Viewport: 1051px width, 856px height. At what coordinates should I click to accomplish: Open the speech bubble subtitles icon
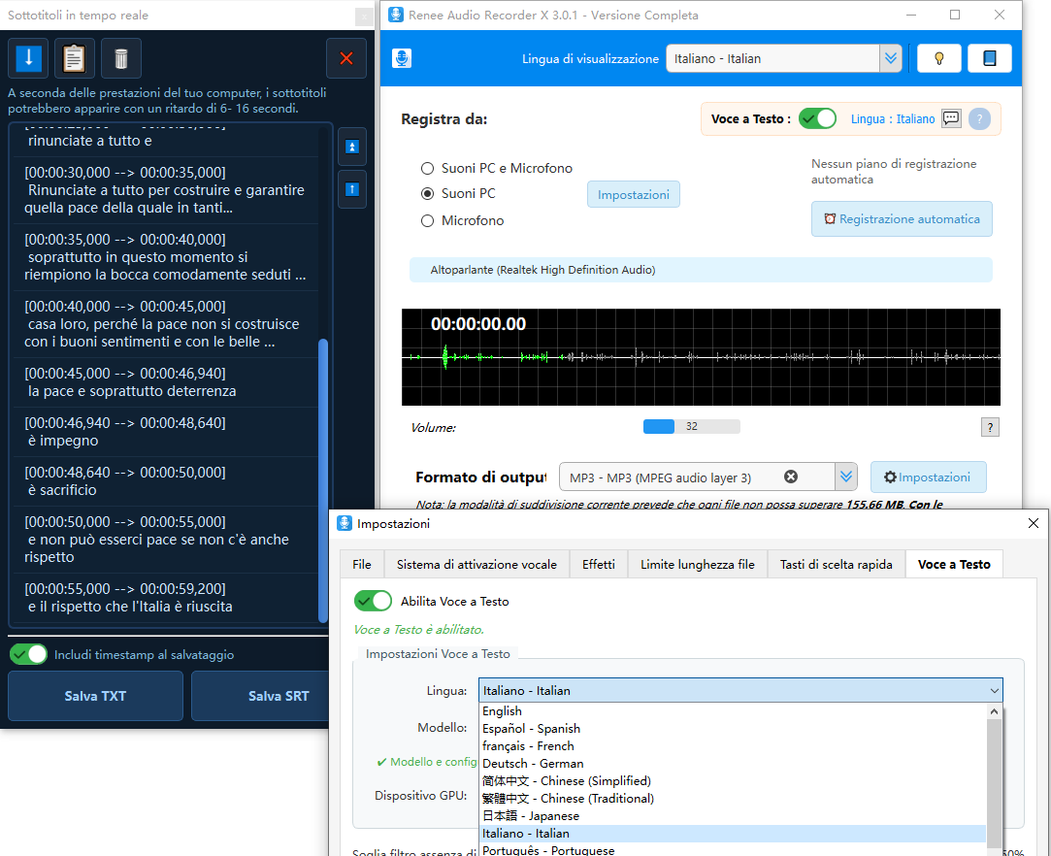[x=951, y=118]
